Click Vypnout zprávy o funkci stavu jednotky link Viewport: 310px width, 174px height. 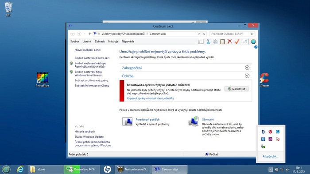pyautogui.click(x=151, y=98)
